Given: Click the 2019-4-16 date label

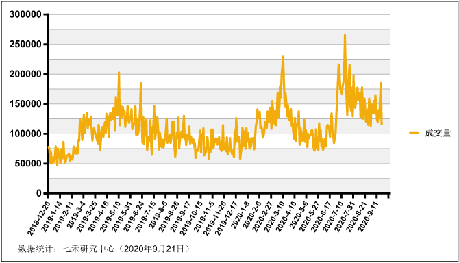Looking at the screenshot, I should [x=99, y=216].
